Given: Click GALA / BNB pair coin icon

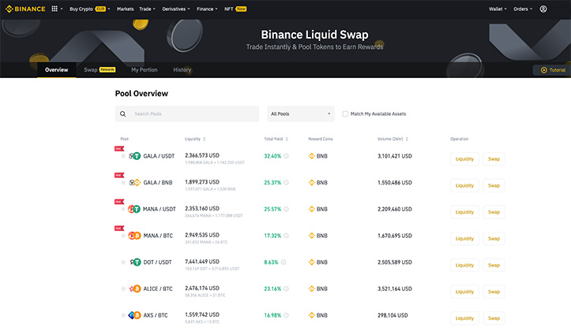Looking at the screenshot, I should 134,182.
